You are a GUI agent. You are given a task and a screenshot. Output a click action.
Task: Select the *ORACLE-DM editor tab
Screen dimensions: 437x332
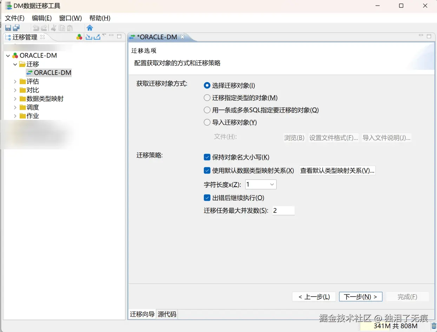click(157, 37)
